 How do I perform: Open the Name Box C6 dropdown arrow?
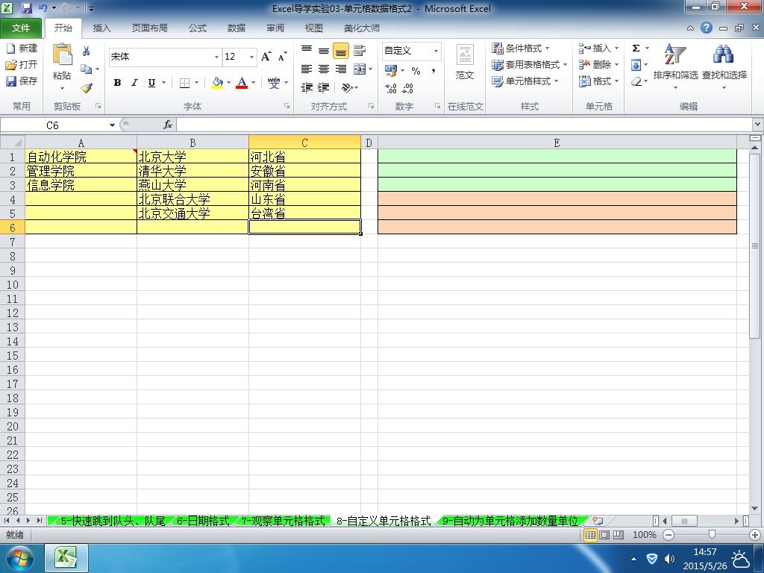tap(112, 125)
